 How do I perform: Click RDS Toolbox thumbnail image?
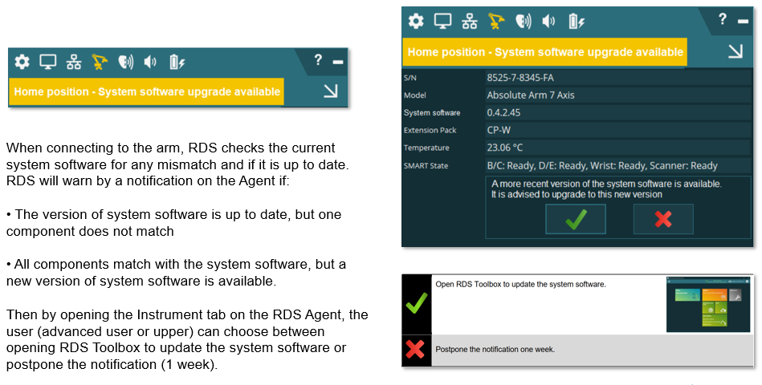tap(707, 305)
